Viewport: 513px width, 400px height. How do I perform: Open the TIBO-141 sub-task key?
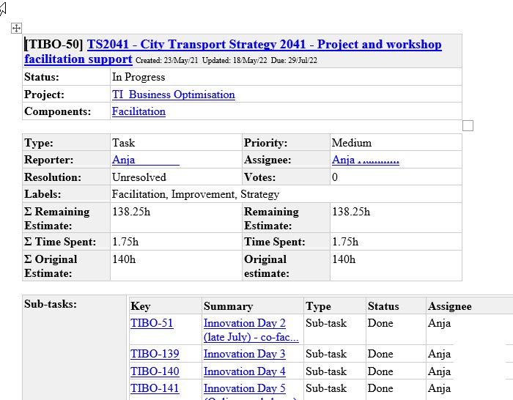[x=155, y=388]
